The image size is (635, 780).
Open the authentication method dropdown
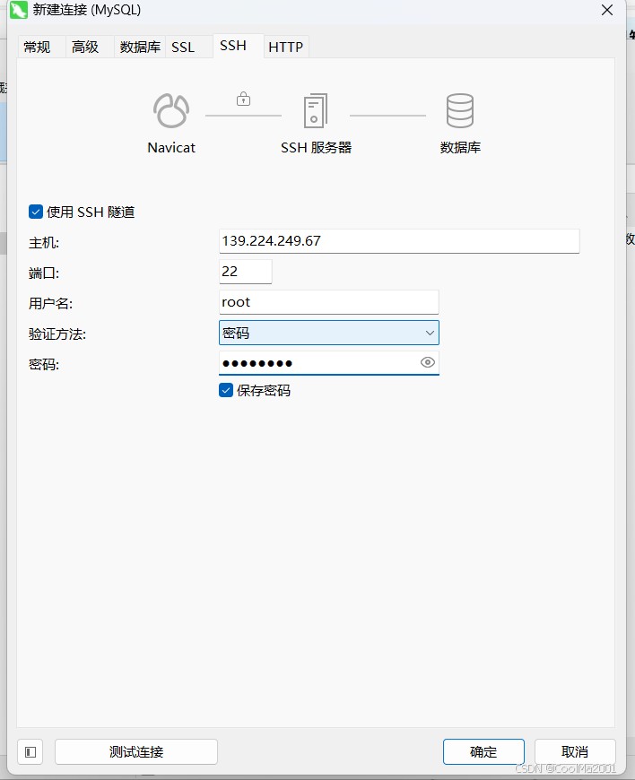[x=329, y=333]
